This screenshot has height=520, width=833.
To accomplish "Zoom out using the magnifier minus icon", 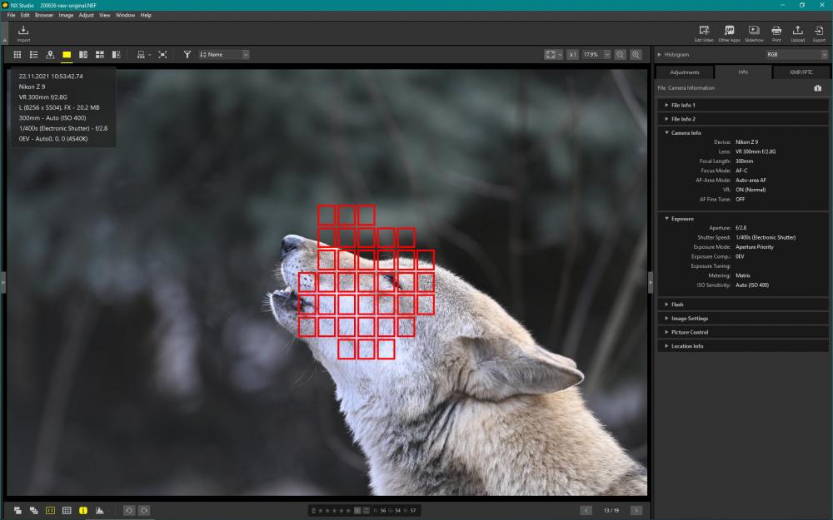I will 620,55.
